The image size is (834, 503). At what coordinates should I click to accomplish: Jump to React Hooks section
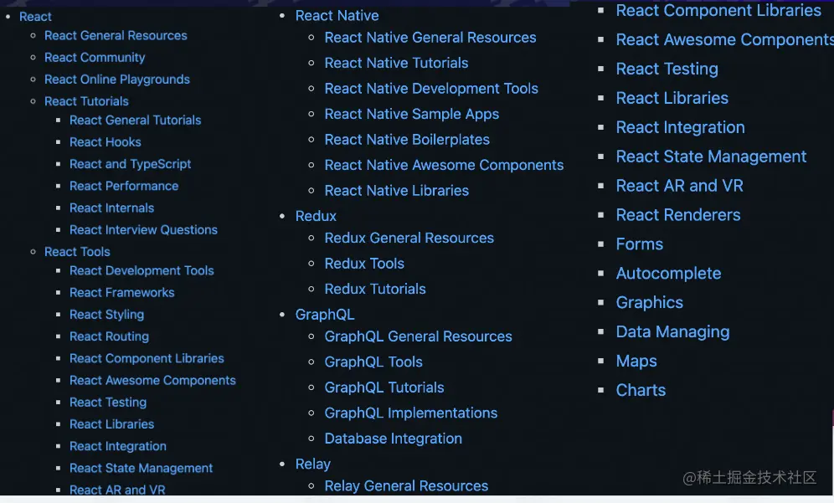pyautogui.click(x=106, y=142)
